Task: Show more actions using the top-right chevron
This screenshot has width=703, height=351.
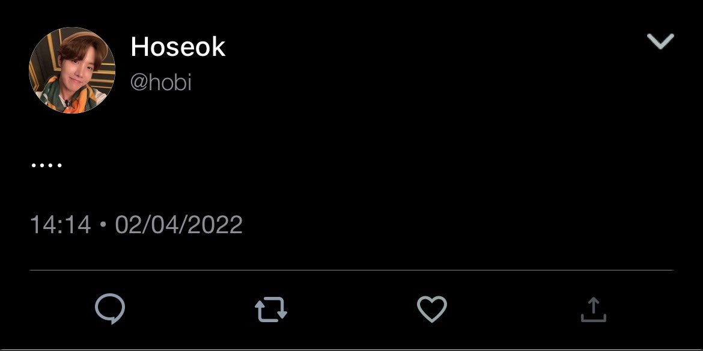Action: point(660,41)
